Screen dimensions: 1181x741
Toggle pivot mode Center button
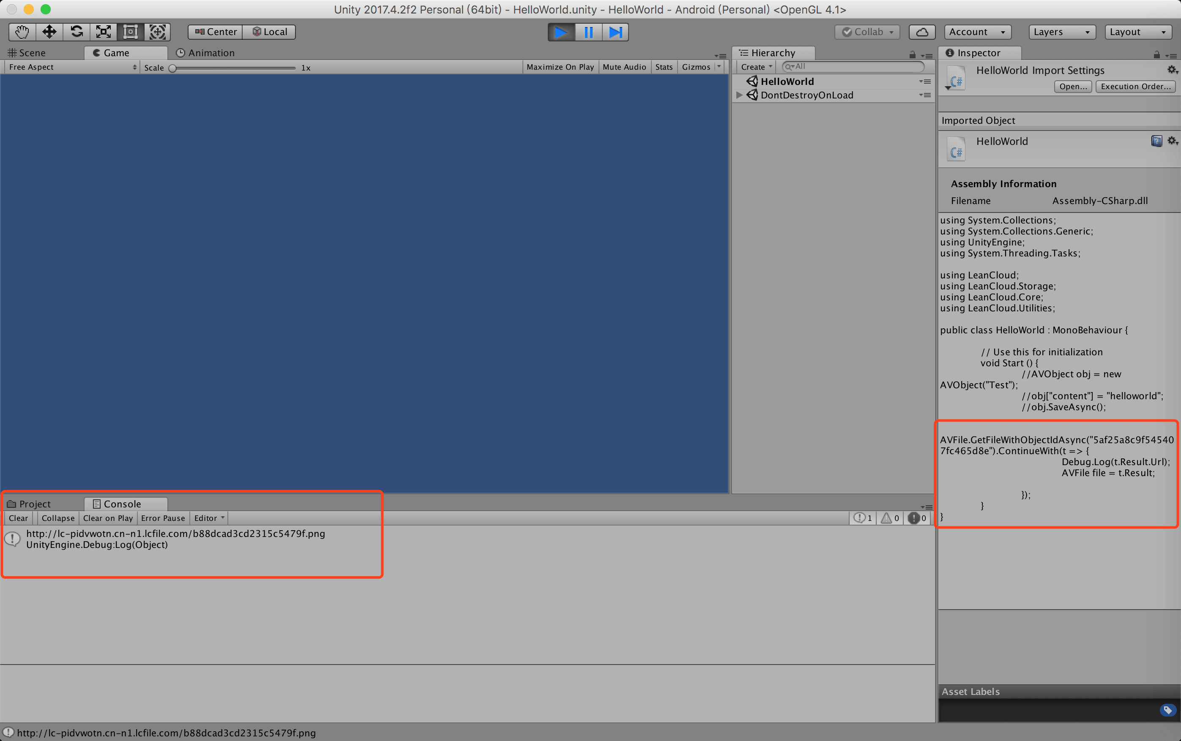(215, 32)
